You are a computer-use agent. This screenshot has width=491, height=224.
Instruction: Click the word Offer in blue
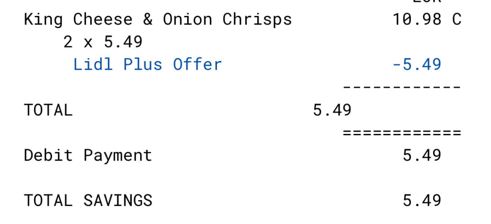point(197,64)
